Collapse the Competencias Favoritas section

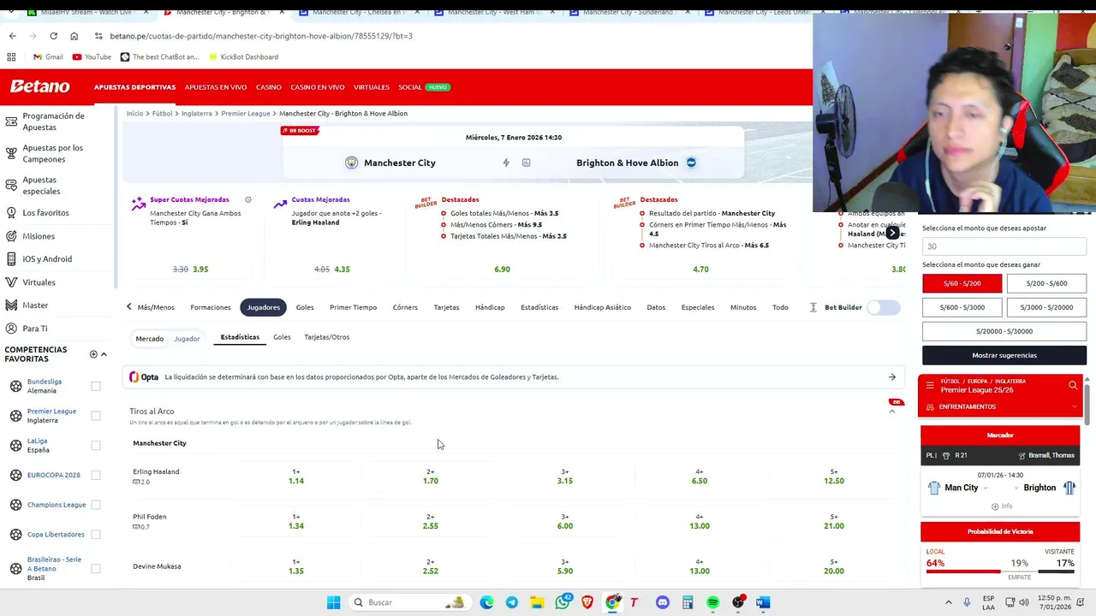[104, 354]
